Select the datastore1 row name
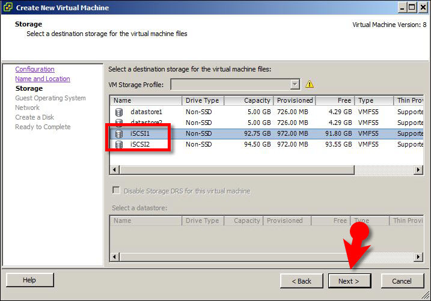 pos(146,112)
